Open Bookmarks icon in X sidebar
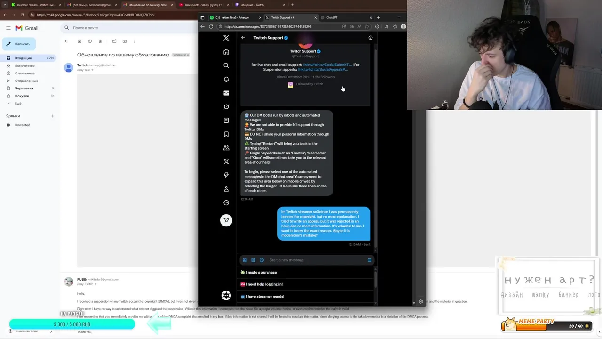Viewport: 602px width, 339px height. pos(226,134)
